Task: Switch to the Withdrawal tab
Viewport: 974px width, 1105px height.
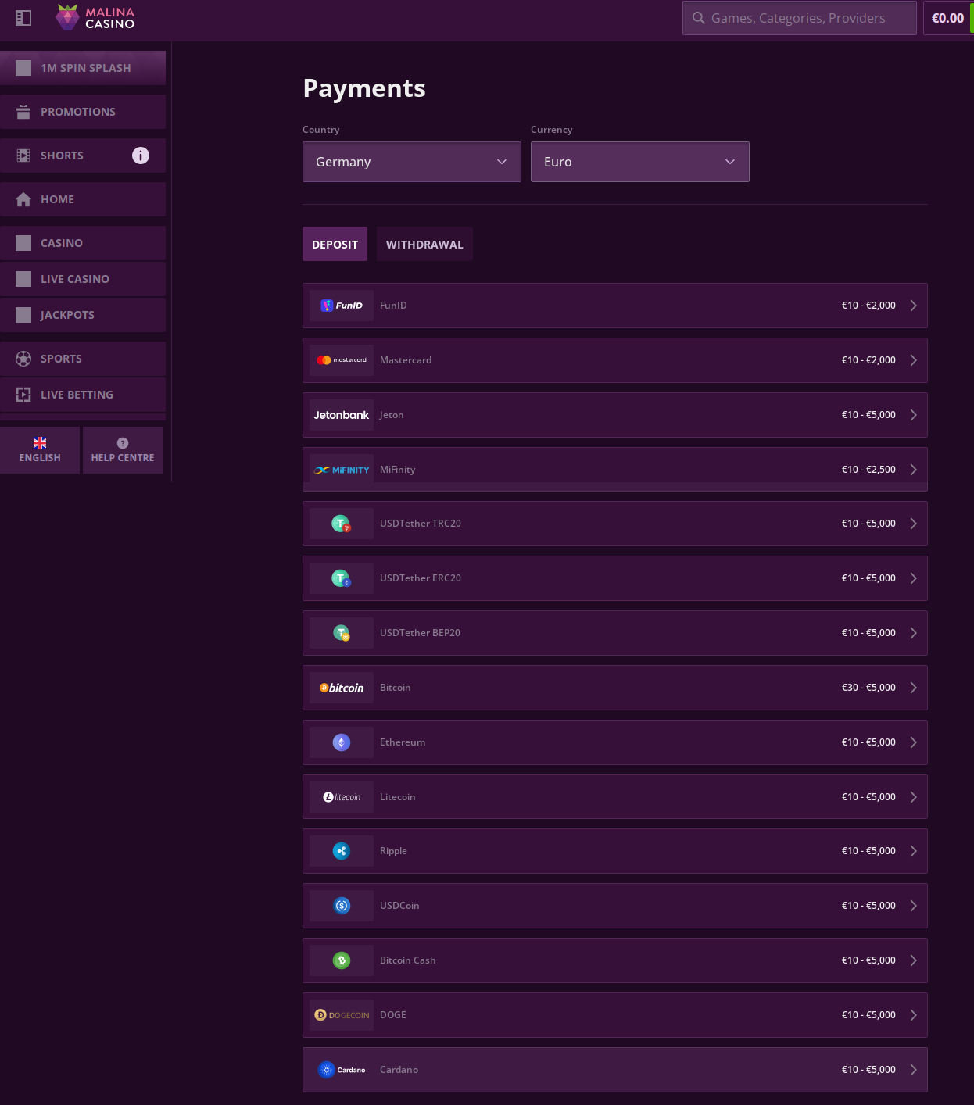Action: pos(424,245)
